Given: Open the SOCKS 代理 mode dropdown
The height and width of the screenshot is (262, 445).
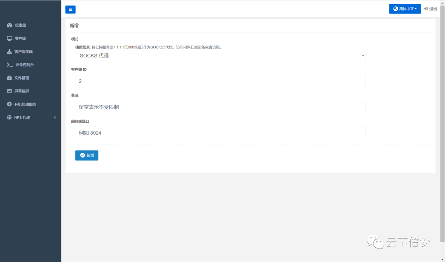Looking at the screenshot, I should pos(220,55).
